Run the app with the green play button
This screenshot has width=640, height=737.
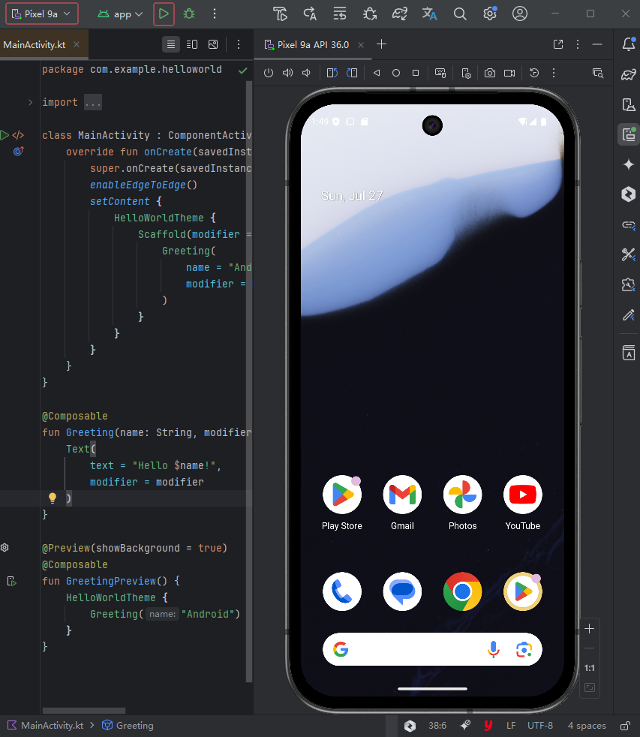coord(164,14)
